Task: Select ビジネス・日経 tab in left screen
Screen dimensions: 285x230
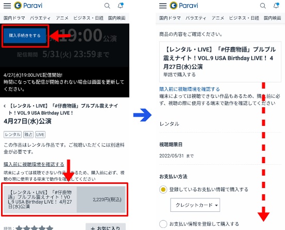Action: 88,18
